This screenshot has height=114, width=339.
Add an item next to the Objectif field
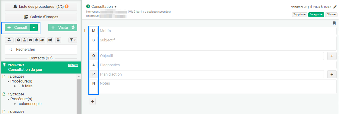point(332,56)
